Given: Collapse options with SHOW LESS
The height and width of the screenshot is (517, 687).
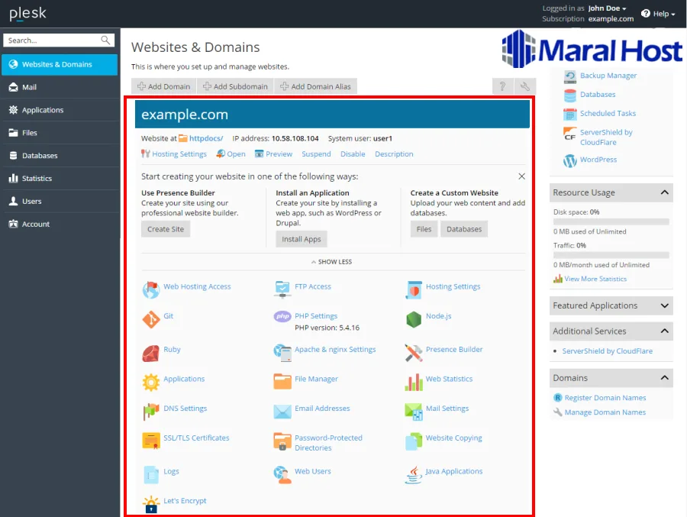Looking at the screenshot, I should point(331,262).
